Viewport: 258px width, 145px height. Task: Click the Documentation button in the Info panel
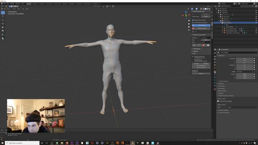click(x=201, y=66)
